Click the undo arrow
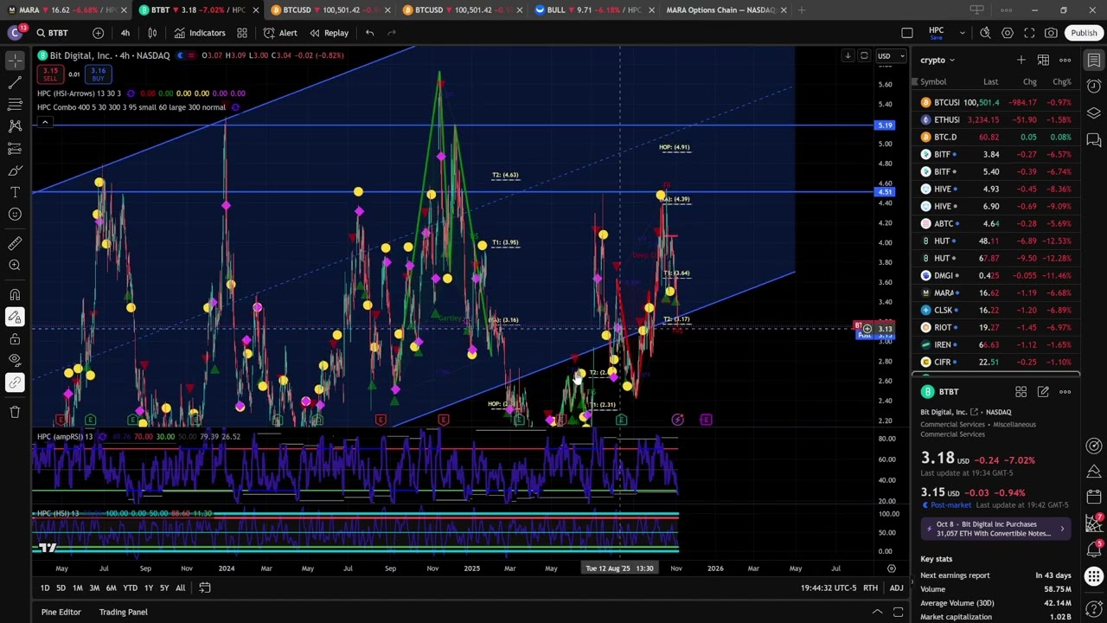Viewport: 1107px width, 623px height. 369,33
